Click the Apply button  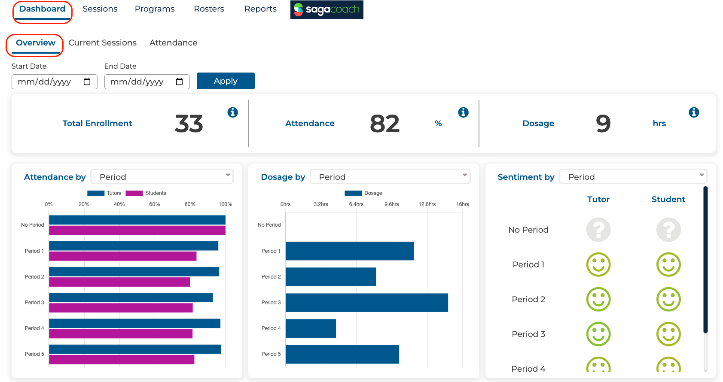226,81
